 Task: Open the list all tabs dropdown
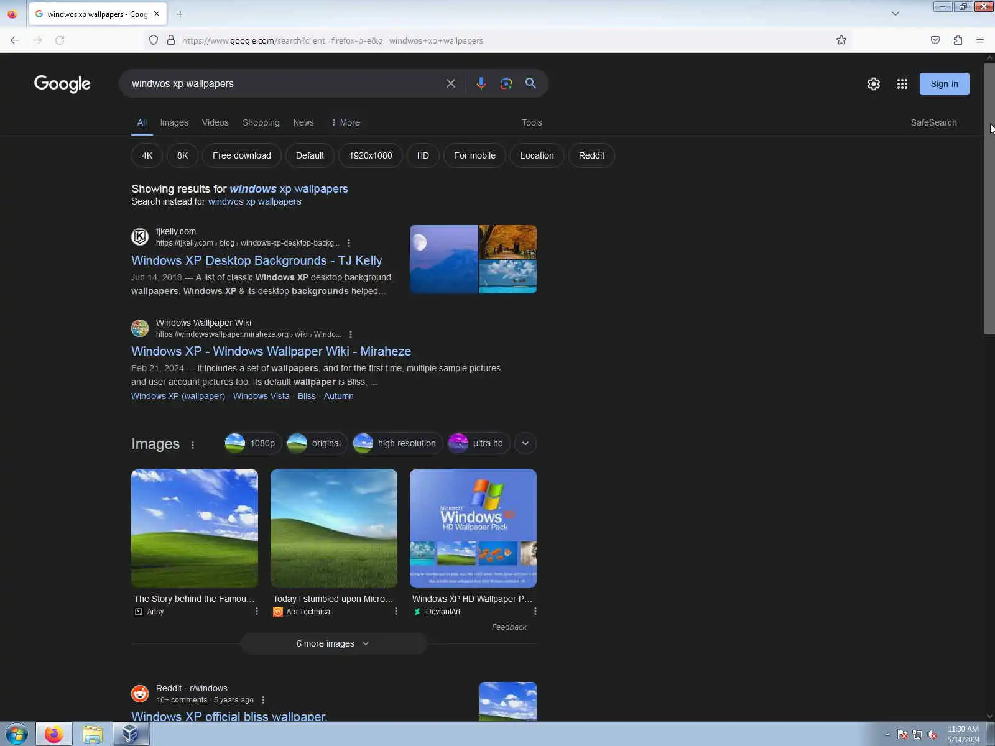(x=895, y=14)
